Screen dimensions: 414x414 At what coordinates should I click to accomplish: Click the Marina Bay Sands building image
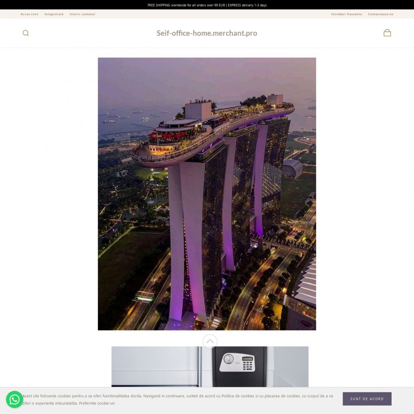[x=207, y=194]
